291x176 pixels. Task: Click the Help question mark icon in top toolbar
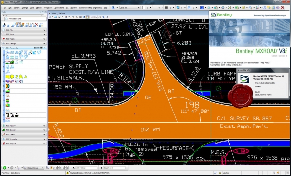coord(264,8)
